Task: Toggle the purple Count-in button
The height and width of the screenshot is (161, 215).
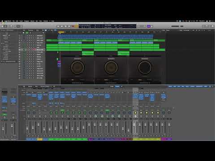Action: pos(149,26)
